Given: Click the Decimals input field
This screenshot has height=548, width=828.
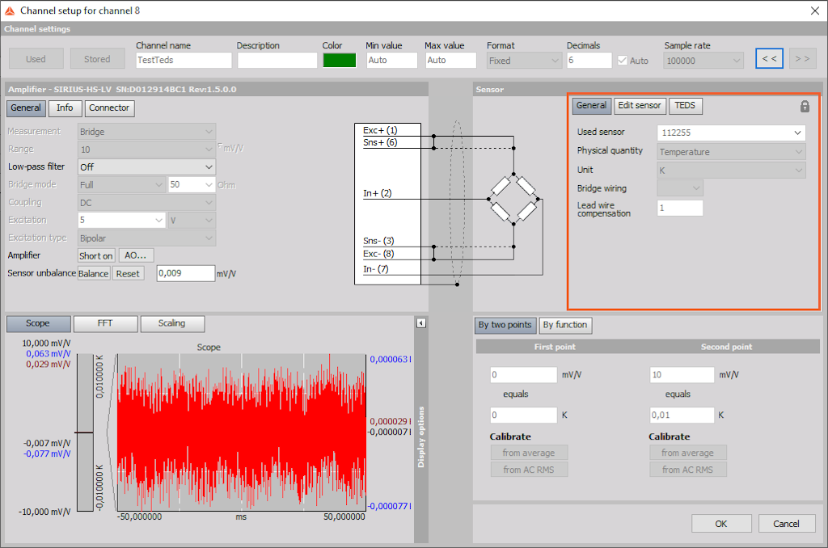Looking at the screenshot, I should tap(589, 60).
